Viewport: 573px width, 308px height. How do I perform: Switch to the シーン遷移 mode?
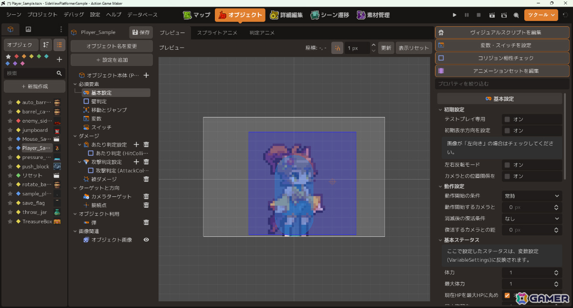click(x=329, y=15)
